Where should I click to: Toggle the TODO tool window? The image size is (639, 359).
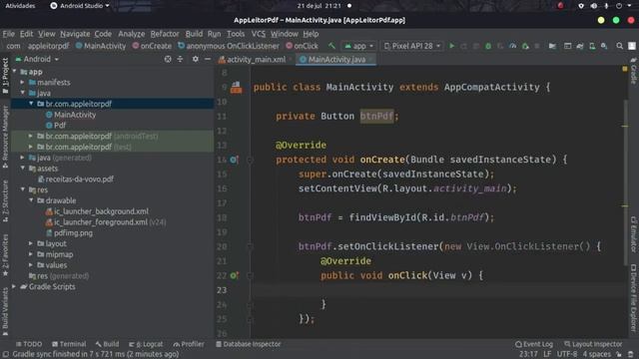tap(29, 344)
